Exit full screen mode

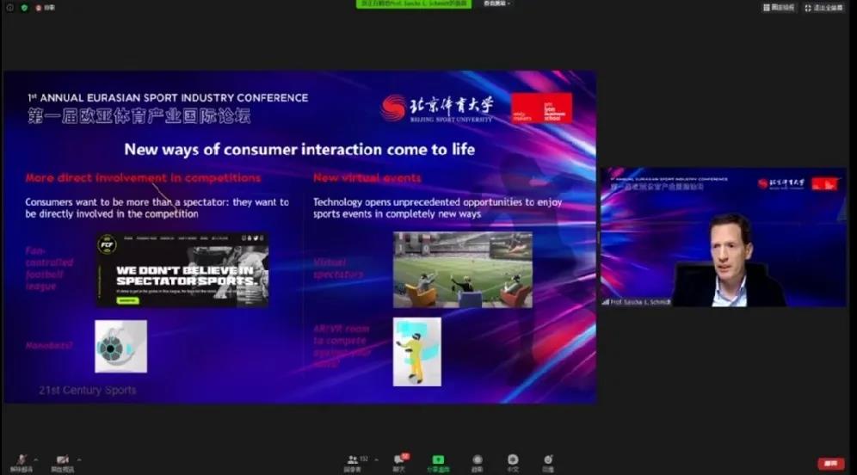click(823, 8)
